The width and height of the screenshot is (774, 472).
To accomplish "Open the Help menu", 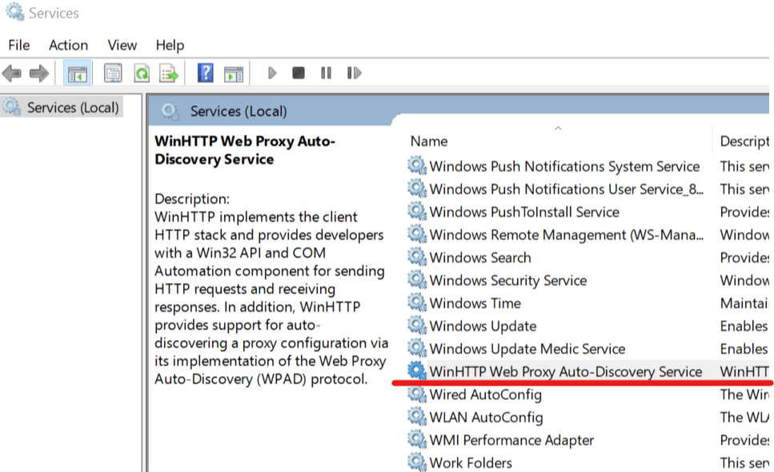I will click(x=170, y=46).
